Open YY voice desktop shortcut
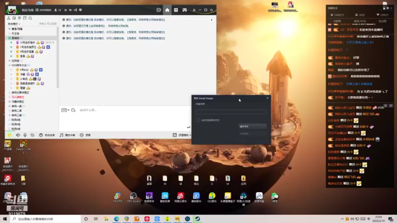 (7, 146)
